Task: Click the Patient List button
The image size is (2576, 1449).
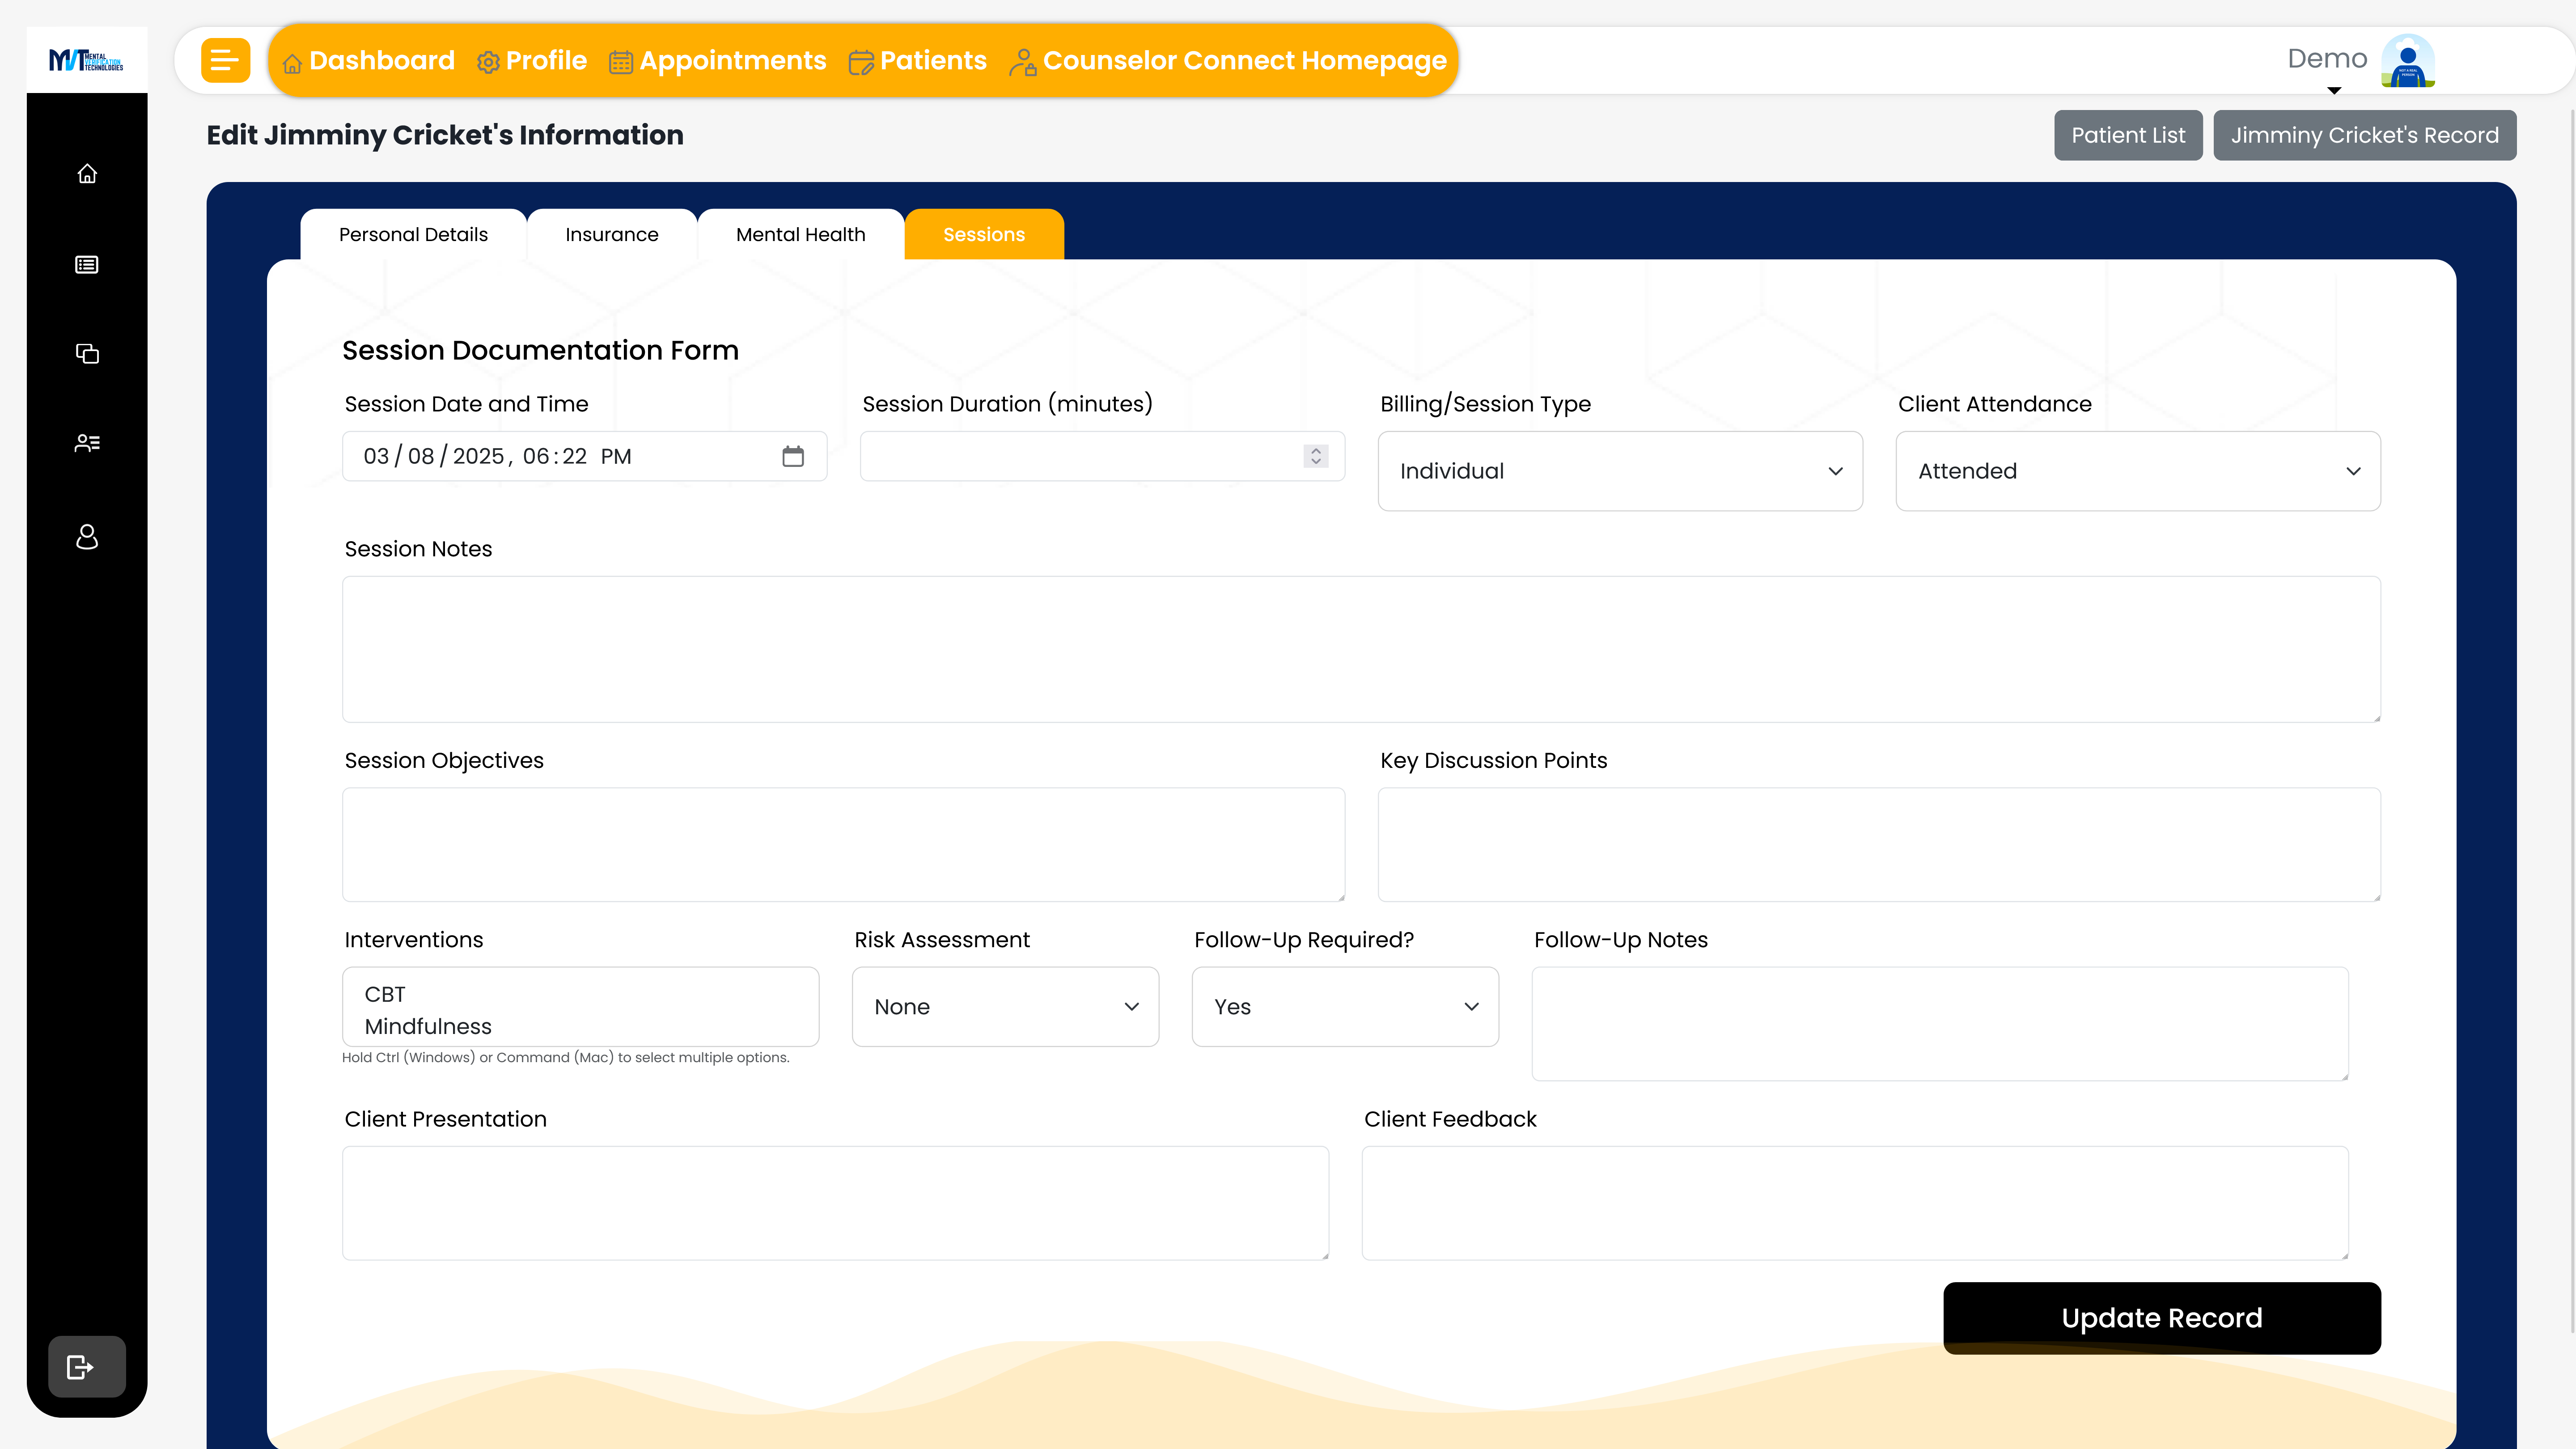Action: [x=2128, y=135]
